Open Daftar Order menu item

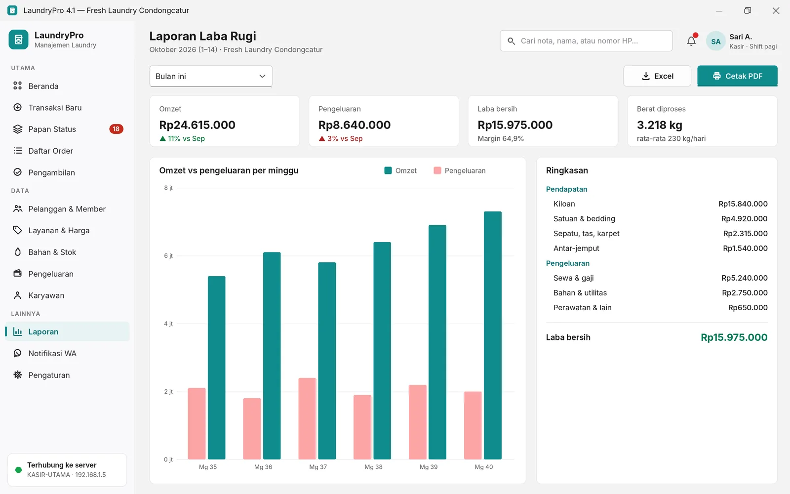67,151
